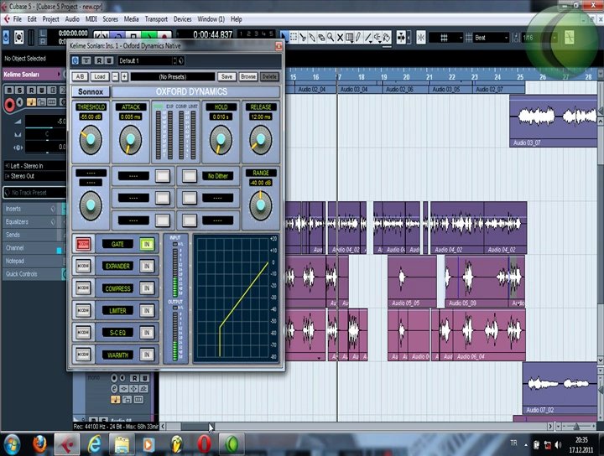Toggle plugin Read automation R button
Screen dimensions: 604x456
(99, 60)
